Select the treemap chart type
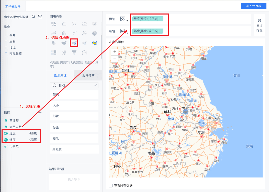This screenshot has width=269, height=192. click(x=54, y=53)
